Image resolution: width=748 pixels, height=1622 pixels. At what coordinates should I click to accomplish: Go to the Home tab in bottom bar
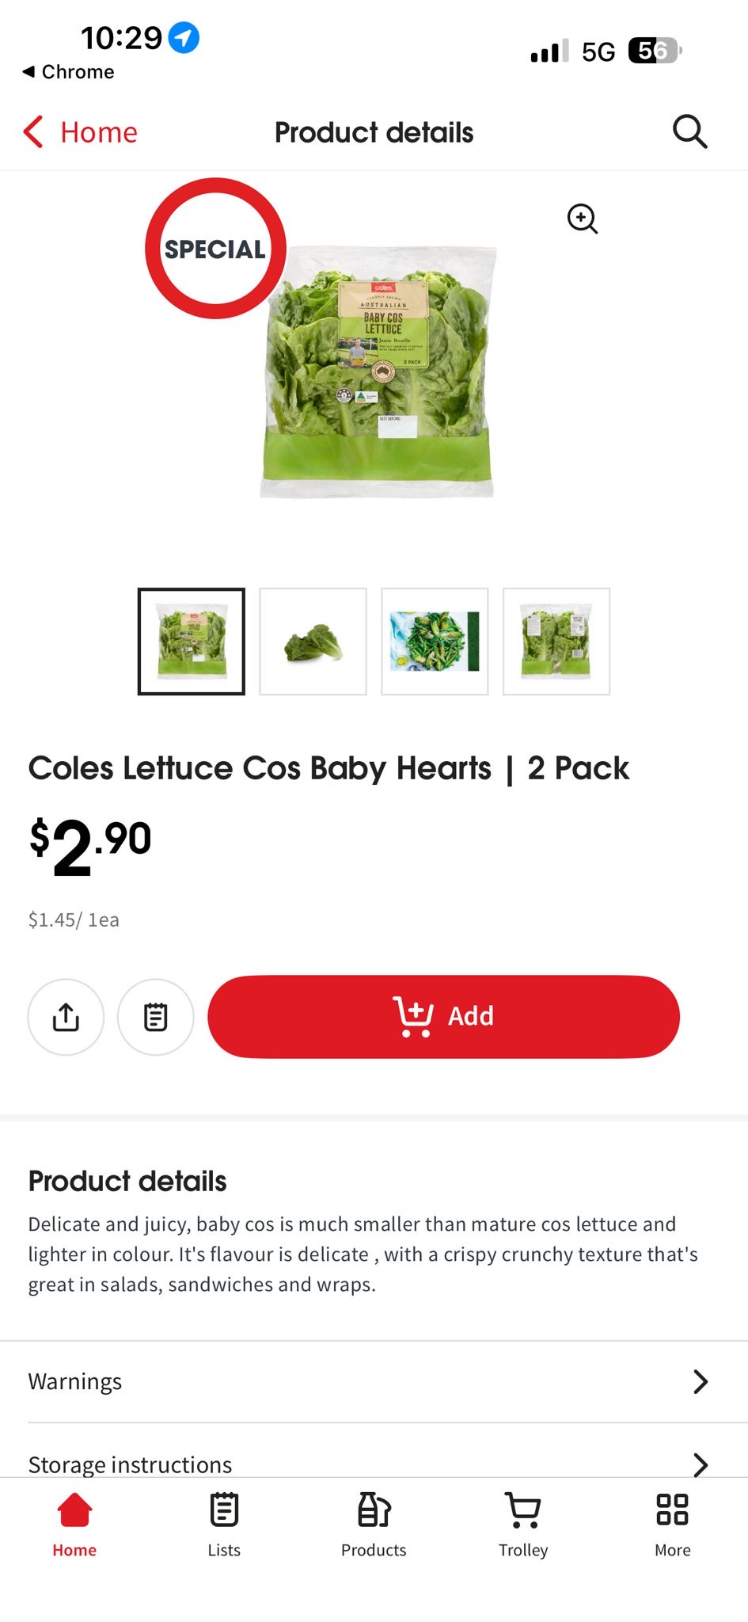coord(74,1525)
